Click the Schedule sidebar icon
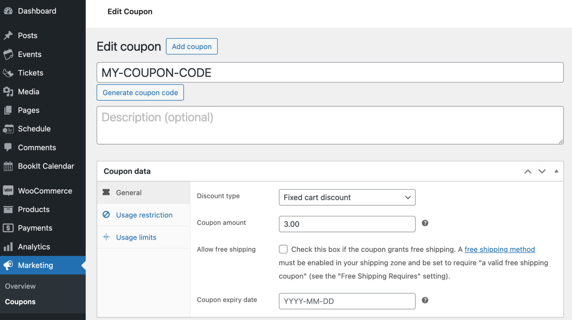The height and width of the screenshot is (320, 572). click(8, 129)
